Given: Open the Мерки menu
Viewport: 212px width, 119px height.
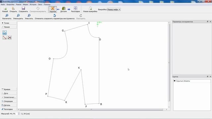Looking at the screenshot, I should click(26, 4).
